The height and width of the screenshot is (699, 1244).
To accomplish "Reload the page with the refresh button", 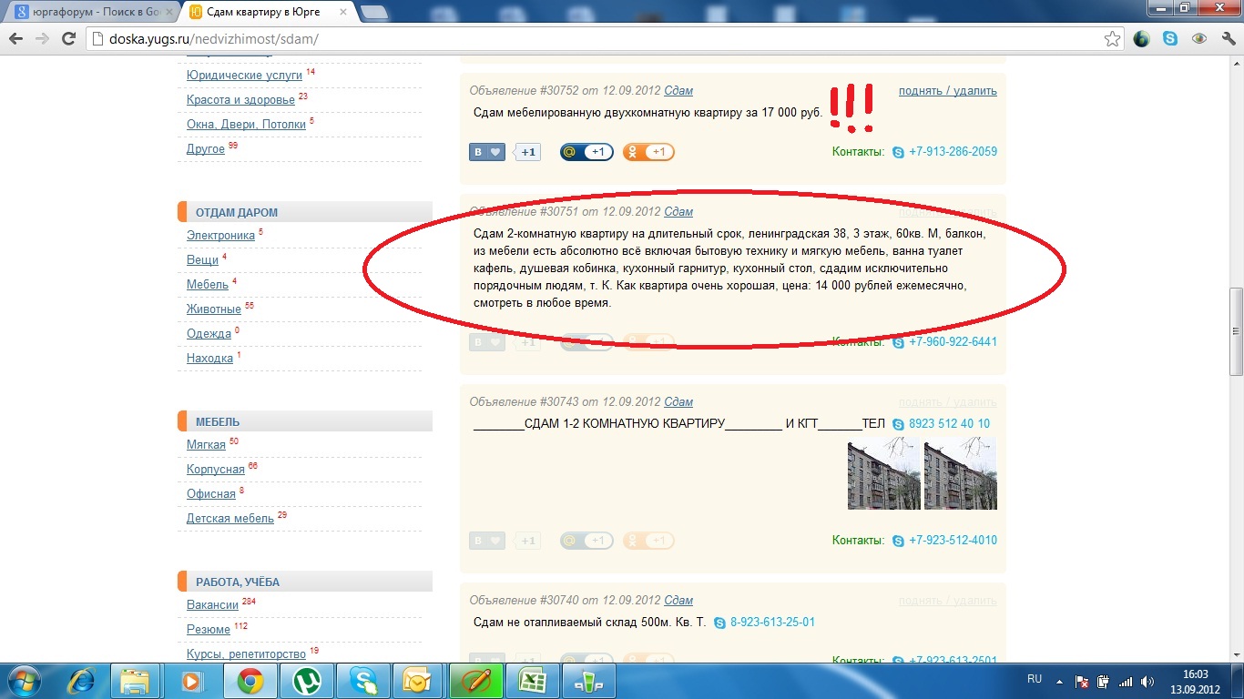I will coord(68,39).
